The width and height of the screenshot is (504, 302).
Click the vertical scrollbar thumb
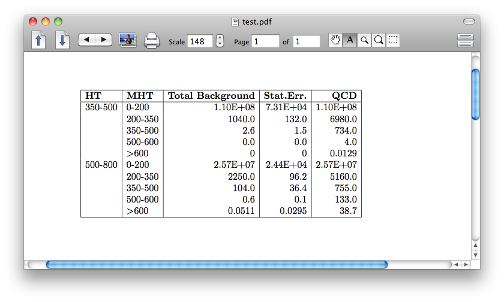475,94
